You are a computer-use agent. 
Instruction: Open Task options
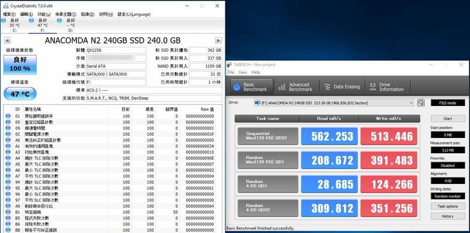click(448, 206)
